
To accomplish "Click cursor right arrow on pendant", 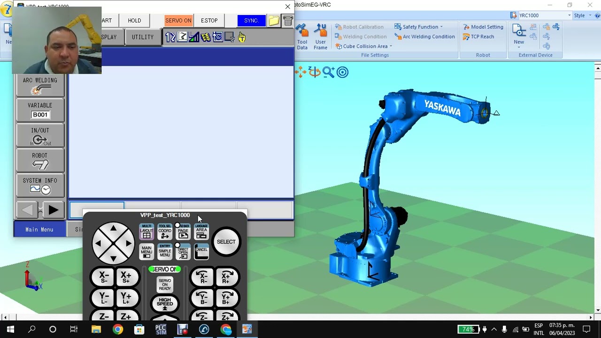I will (x=128, y=243).
